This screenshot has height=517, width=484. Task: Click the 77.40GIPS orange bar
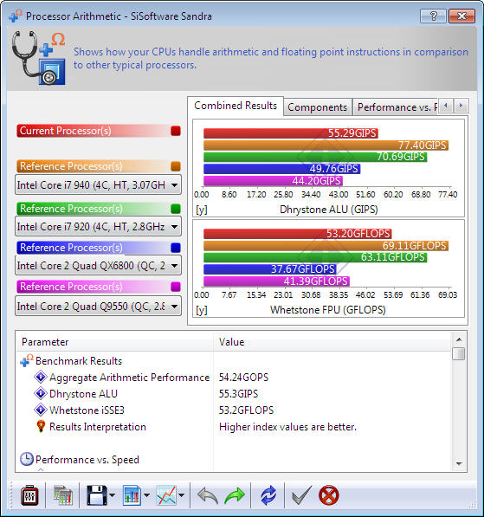pyautogui.click(x=326, y=145)
